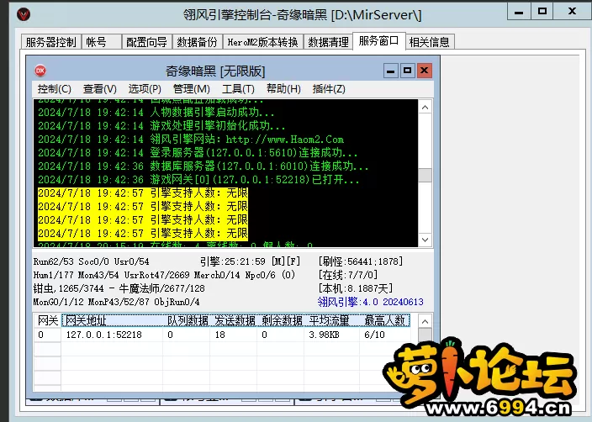Click the 引擎:25:21:59 [M][F] status text

(x=250, y=261)
